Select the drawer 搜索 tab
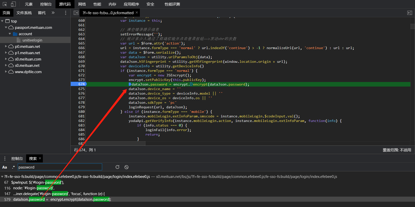 click(x=33, y=158)
